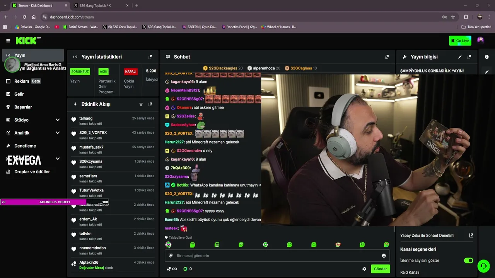Click username S2G_2_VORTEX in activity feed
The height and width of the screenshot is (278, 495).
coord(93,132)
